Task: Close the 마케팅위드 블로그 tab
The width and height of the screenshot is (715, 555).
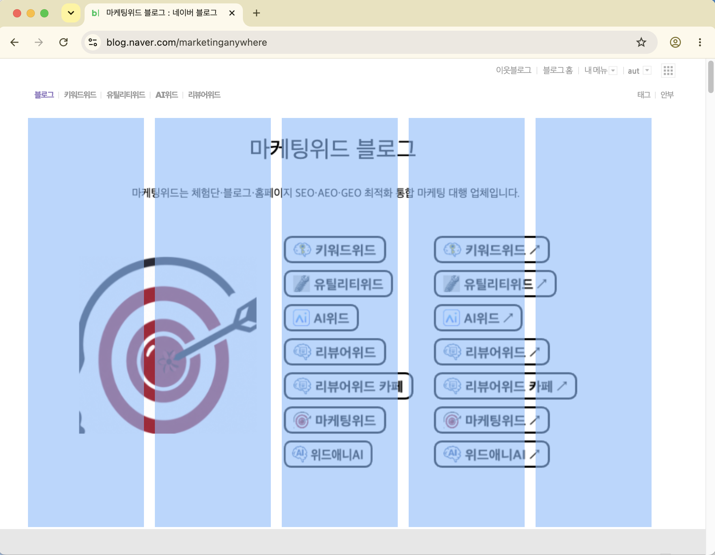Action: [232, 13]
